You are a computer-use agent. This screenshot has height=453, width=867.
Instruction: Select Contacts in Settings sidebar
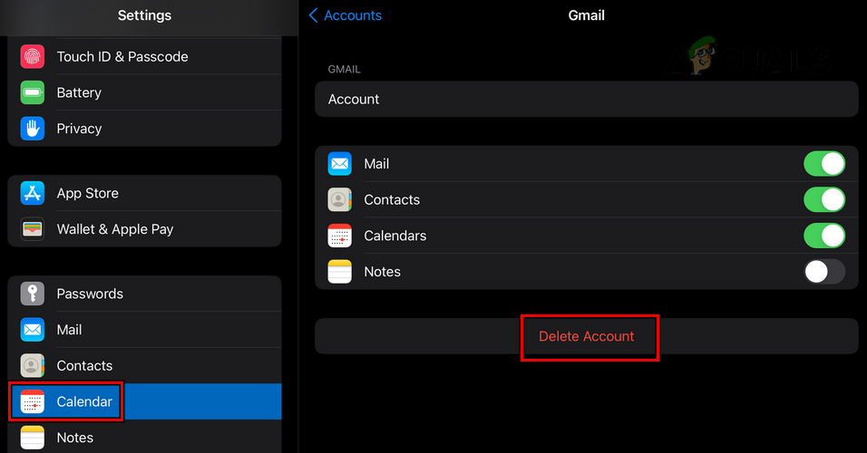coord(144,365)
